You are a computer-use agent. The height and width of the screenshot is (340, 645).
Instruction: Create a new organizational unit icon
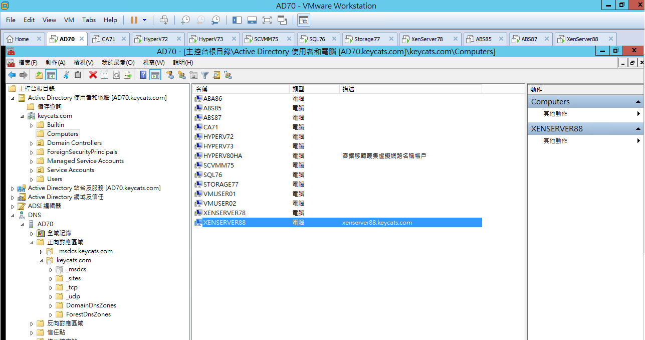coord(193,75)
